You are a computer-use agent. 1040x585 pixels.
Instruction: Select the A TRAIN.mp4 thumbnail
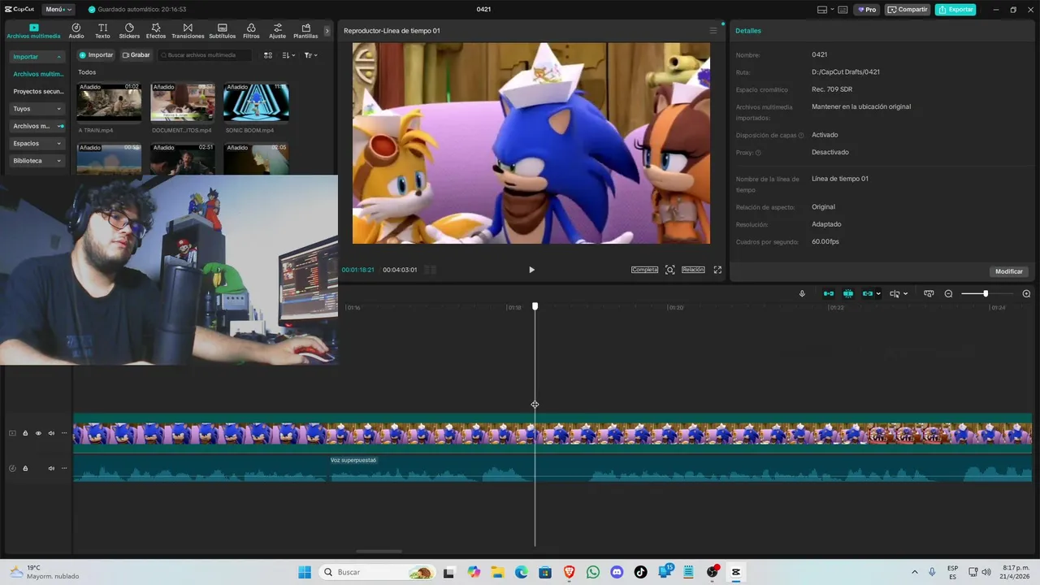point(109,102)
